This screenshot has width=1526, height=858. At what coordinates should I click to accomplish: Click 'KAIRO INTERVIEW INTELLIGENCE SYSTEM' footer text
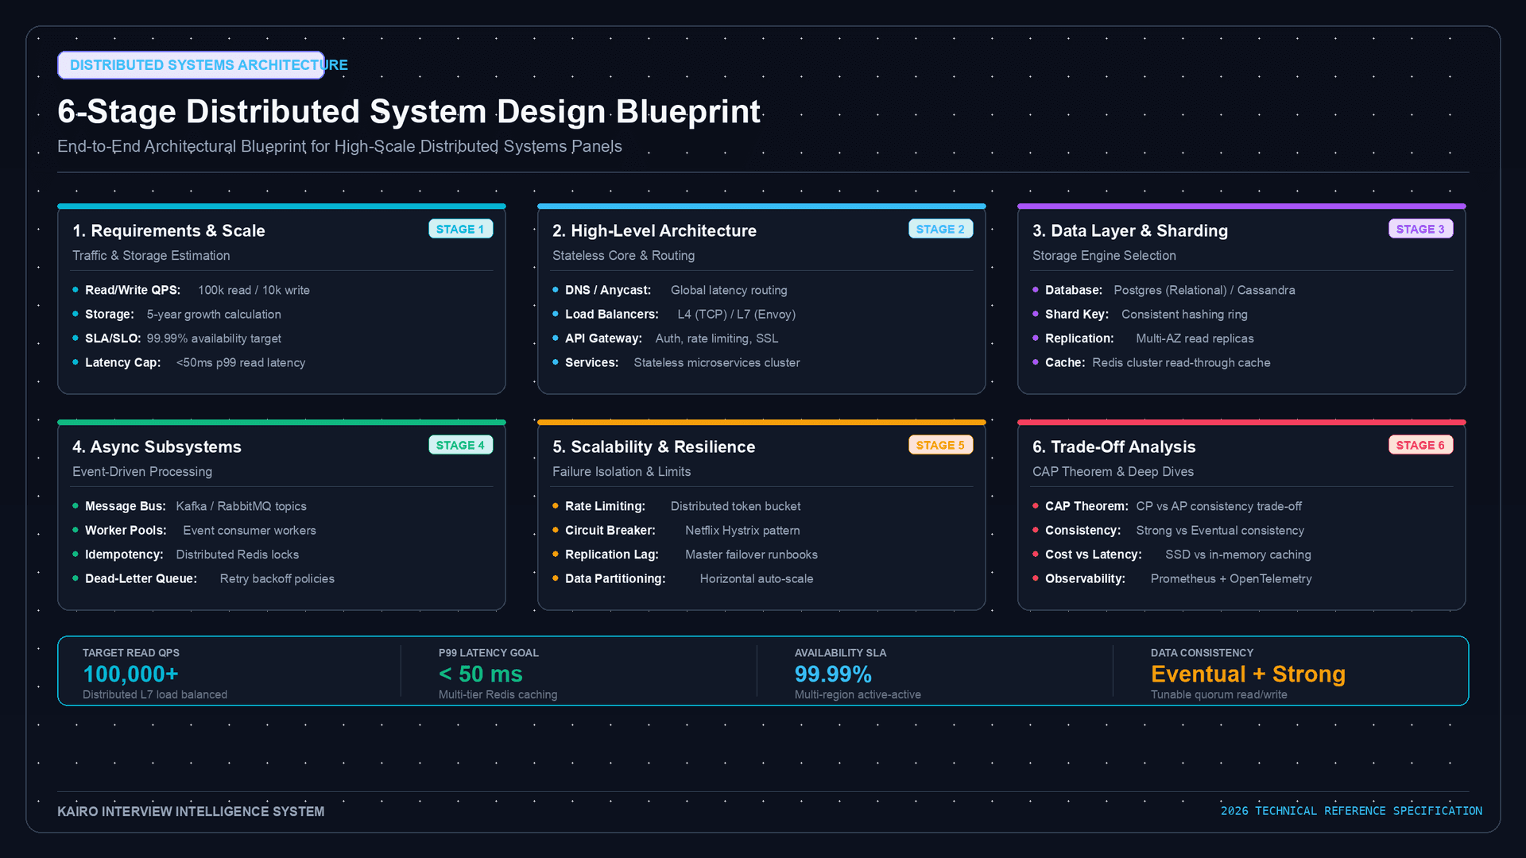click(x=191, y=812)
